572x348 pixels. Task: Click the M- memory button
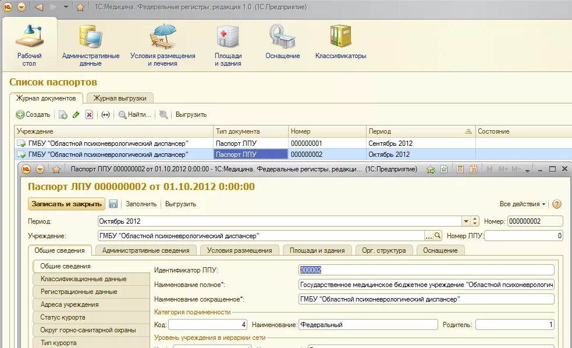(x=516, y=169)
